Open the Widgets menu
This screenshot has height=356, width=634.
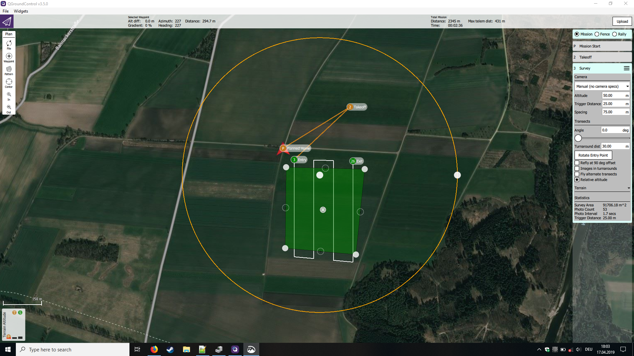(x=21, y=11)
